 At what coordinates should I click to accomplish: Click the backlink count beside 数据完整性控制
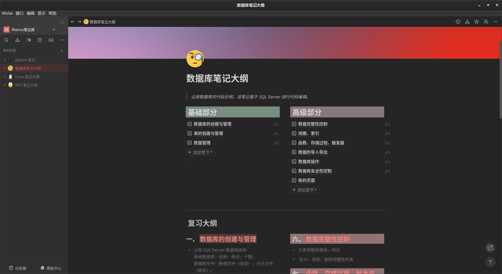[x=388, y=124]
